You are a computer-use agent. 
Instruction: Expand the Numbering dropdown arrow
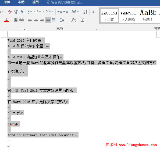44,12
